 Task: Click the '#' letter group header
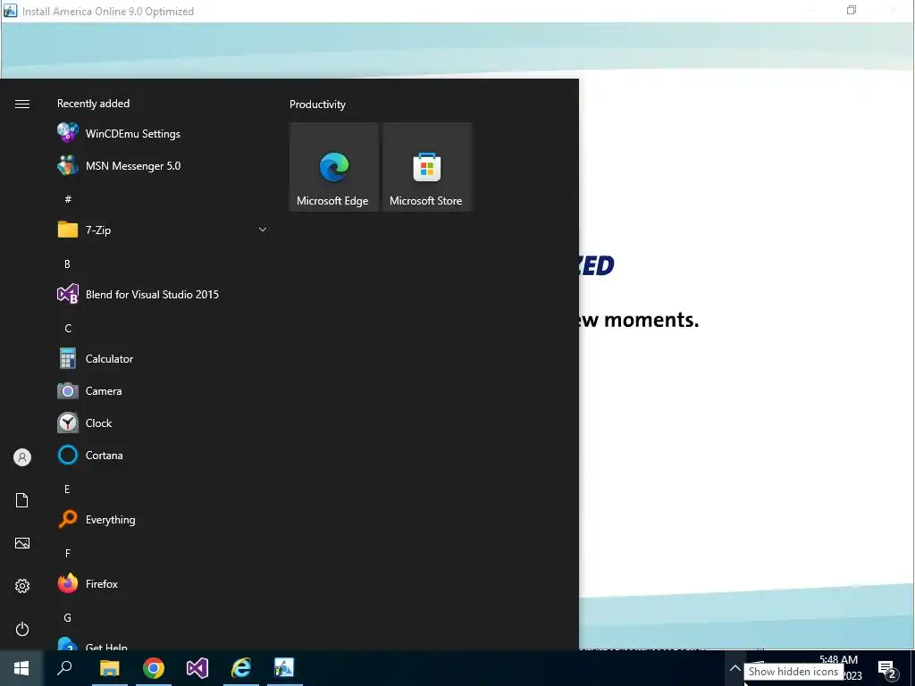68,199
